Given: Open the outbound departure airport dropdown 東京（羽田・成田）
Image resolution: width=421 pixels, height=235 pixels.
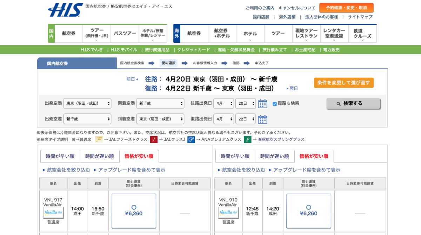Looking at the screenshot, I should click(x=87, y=103).
